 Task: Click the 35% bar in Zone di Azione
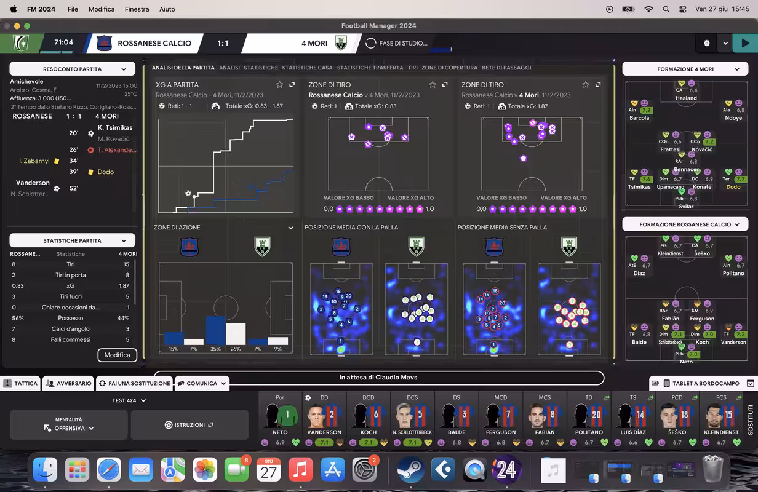click(x=215, y=331)
